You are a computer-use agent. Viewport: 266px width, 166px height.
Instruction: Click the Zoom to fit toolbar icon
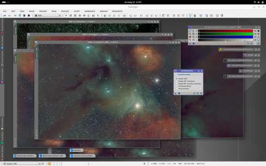click(71, 15)
